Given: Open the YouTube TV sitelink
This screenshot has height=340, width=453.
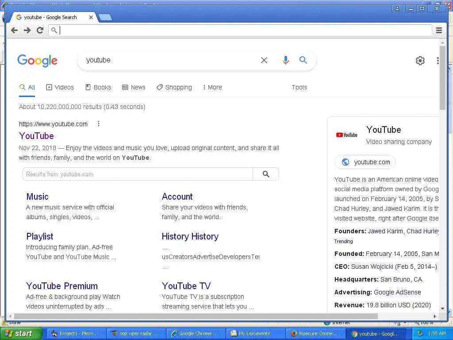Looking at the screenshot, I should (x=186, y=286).
